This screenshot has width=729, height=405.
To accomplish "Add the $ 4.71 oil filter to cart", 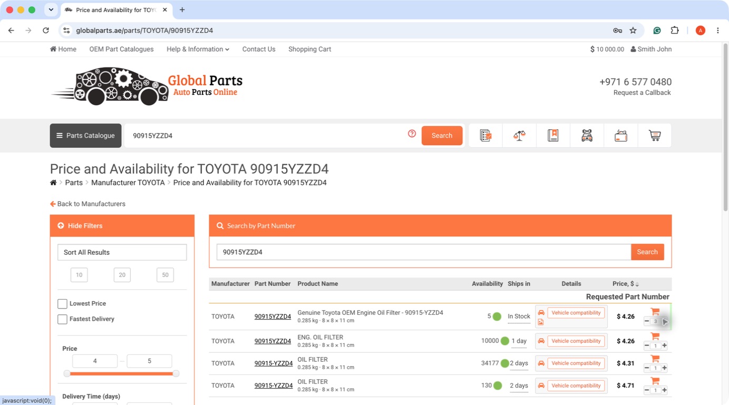I will point(655,381).
